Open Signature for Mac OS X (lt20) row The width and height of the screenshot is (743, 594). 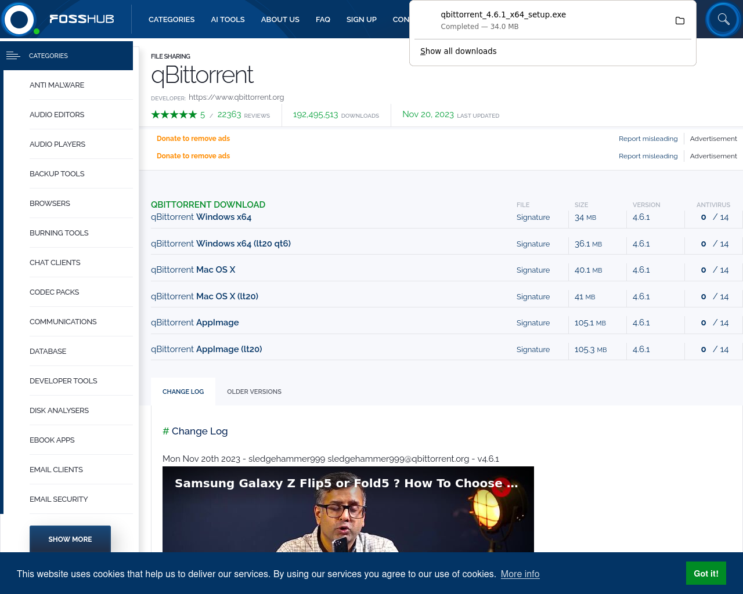pos(533,296)
